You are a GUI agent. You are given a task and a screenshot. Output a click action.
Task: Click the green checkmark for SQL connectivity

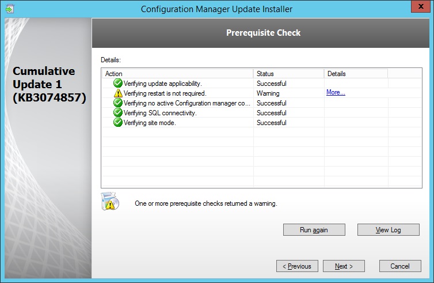click(118, 113)
